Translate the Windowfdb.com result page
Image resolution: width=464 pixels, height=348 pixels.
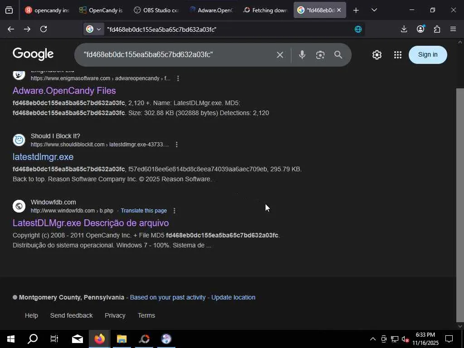pyautogui.click(x=144, y=211)
